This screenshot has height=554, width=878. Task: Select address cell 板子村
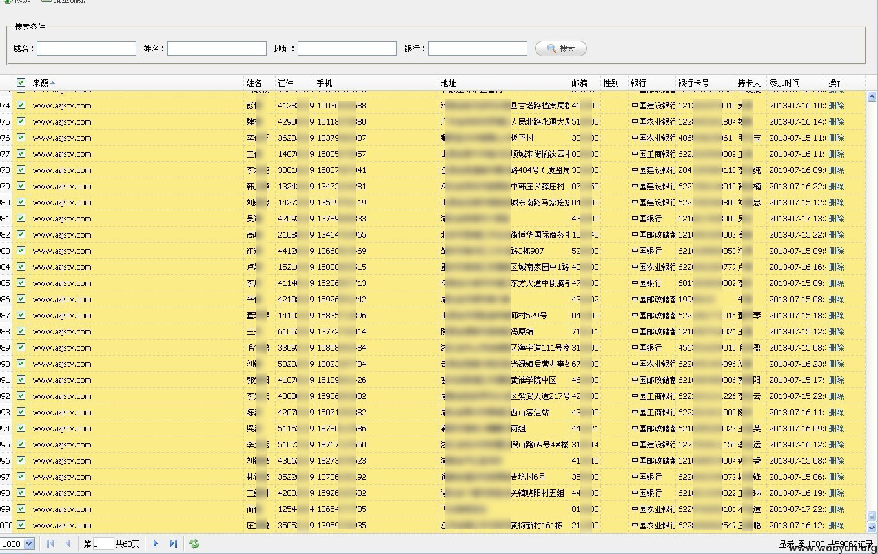pos(503,138)
